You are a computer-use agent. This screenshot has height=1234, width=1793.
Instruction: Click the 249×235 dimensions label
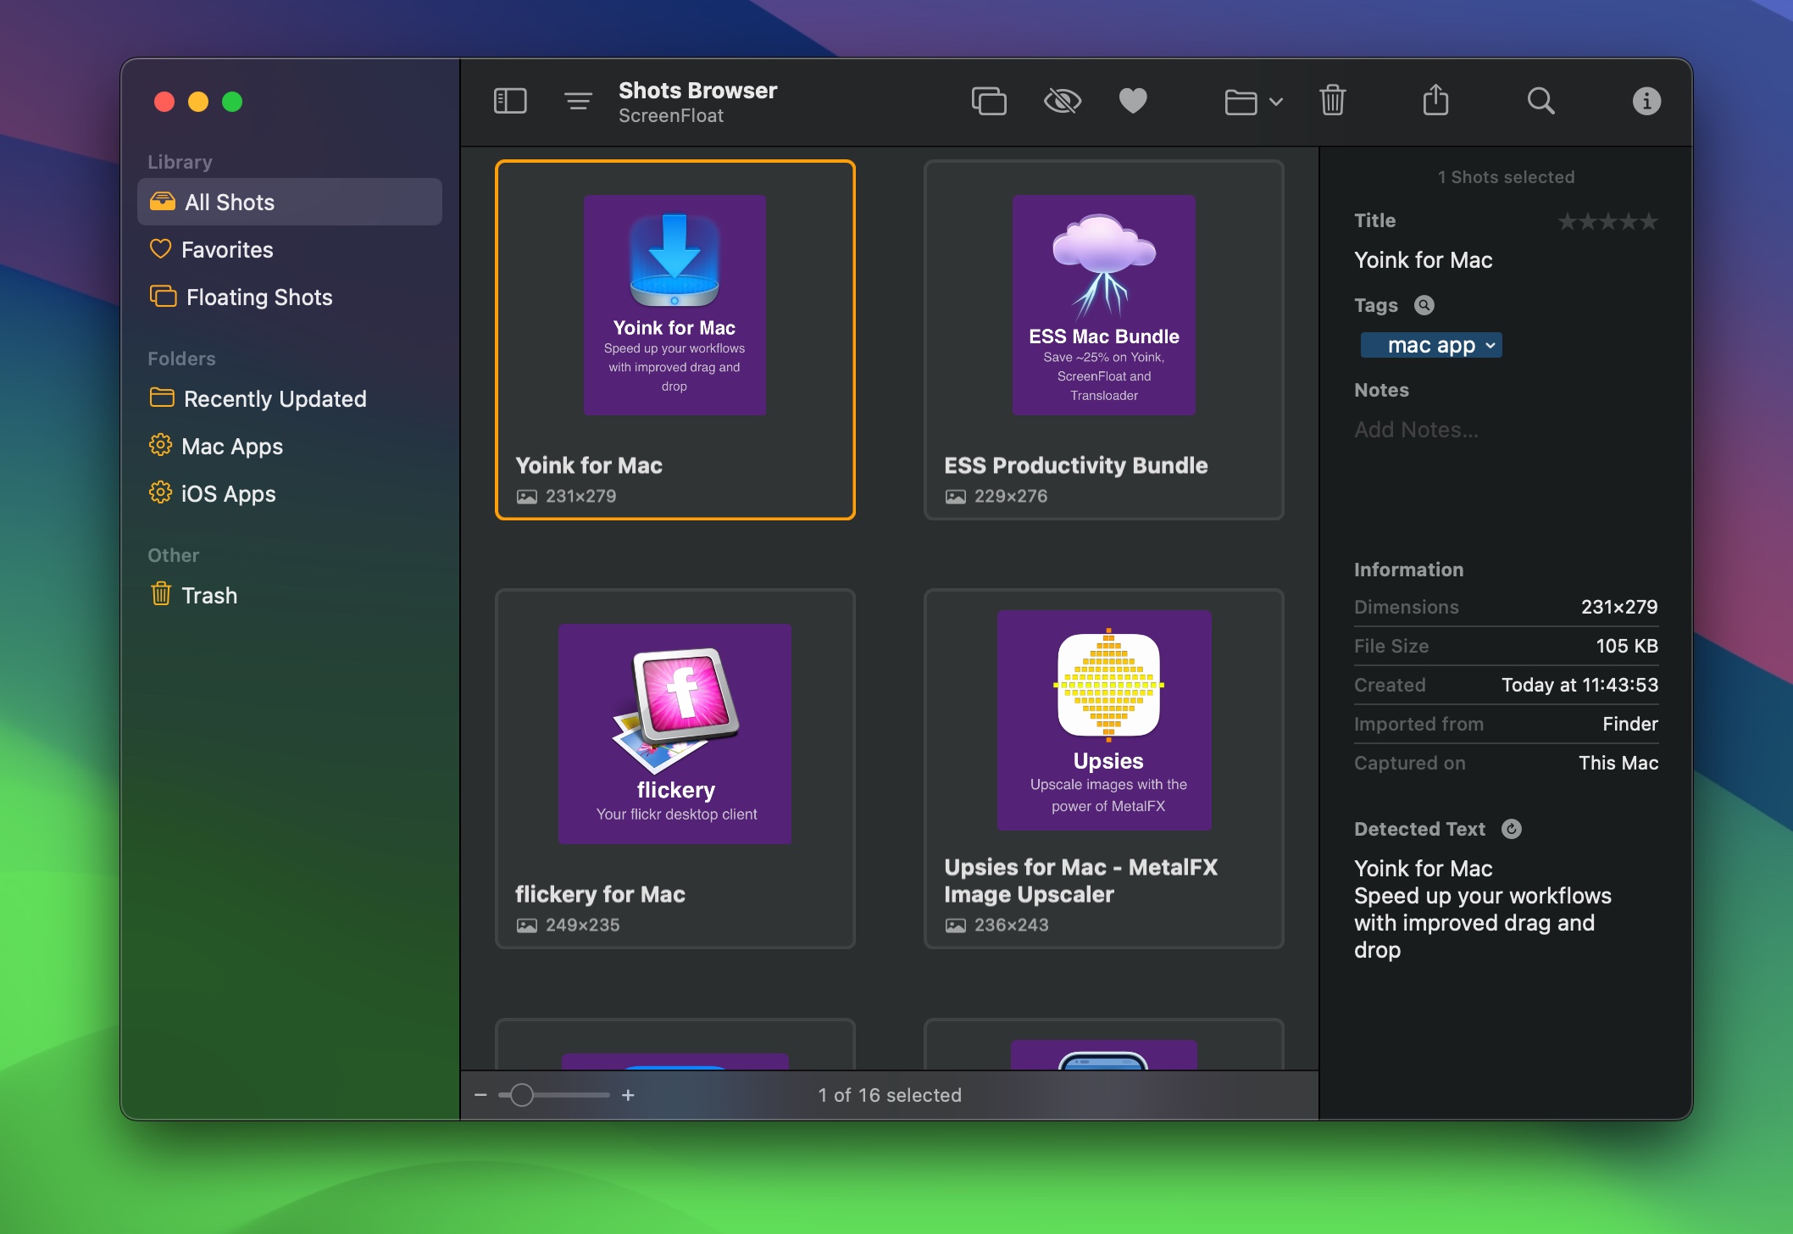tap(583, 925)
